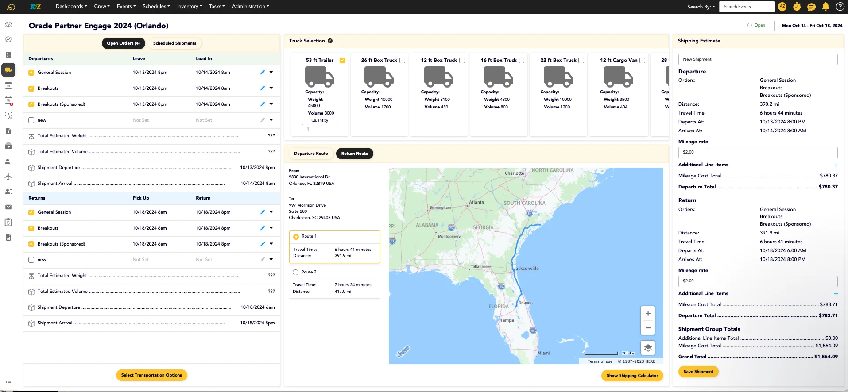Click Show Shipping Calculator button
The image size is (848, 392).
(x=632, y=376)
